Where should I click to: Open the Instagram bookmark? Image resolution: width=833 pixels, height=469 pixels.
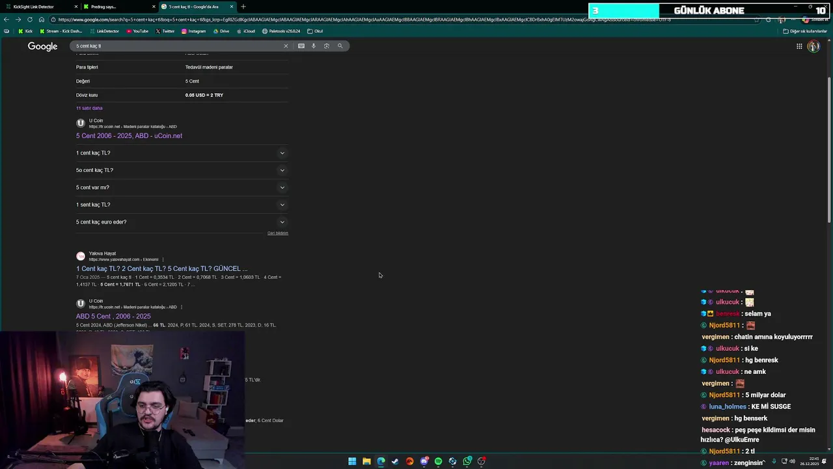pos(193,31)
